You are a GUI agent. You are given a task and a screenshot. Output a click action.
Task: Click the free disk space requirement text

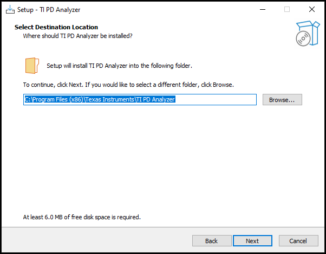click(x=82, y=217)
